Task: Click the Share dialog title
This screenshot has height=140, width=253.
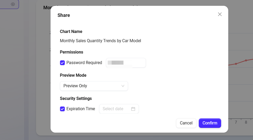Action: [x=64, y=15]
